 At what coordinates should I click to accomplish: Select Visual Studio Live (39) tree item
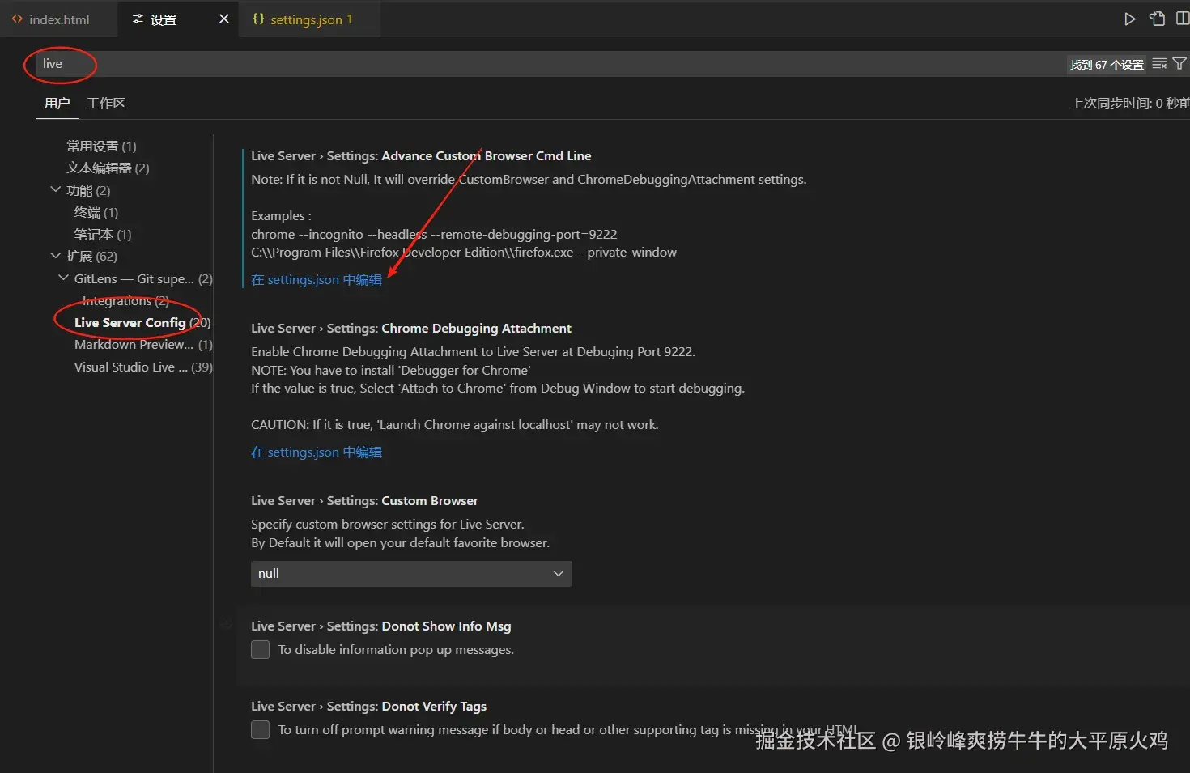[x=143, y=367]
